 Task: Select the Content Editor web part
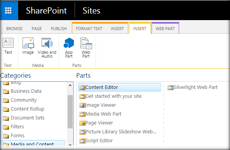(119, 87)
